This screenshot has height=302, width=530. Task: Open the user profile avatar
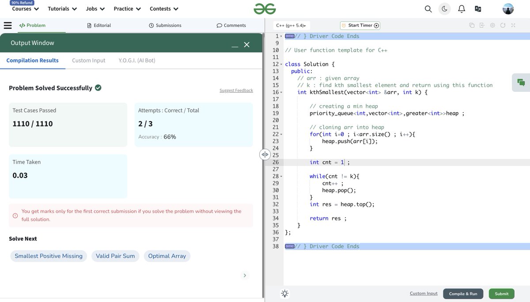coord(508,9)
